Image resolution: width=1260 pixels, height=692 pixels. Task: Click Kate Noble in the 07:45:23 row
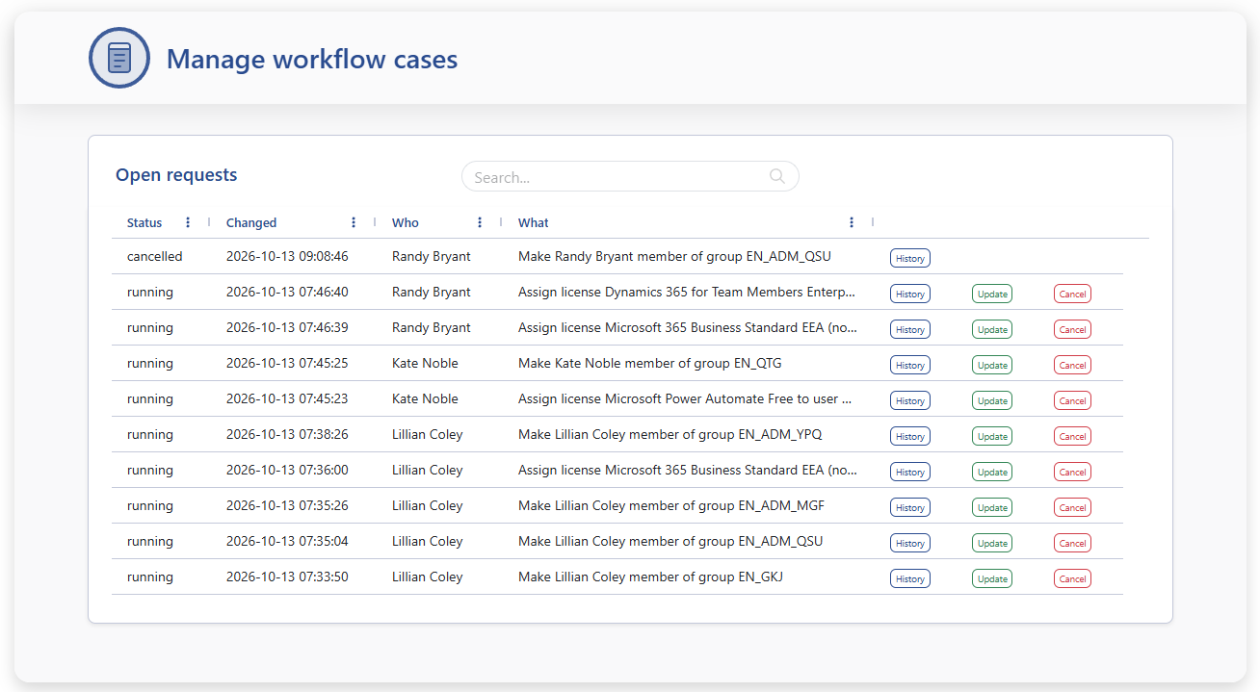pyautogui.click(x=425, y=398)
